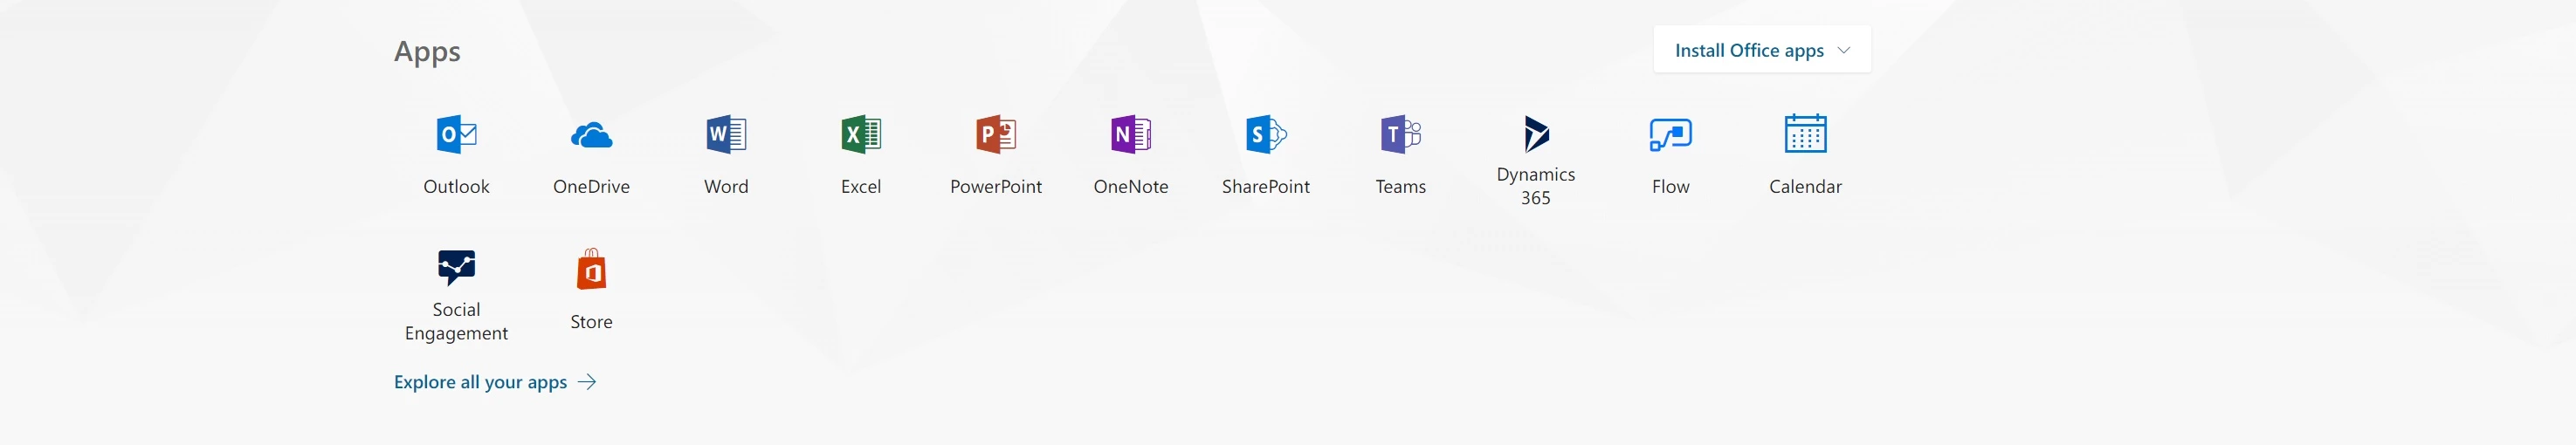This screenshot has height=445, width=2576.
Task: Click the OneDrive text label
Action: [x=591, y=187]
